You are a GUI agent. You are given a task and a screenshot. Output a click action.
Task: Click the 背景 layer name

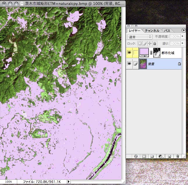[151, 64]
